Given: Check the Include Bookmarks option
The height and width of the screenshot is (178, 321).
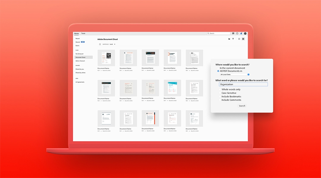Looking at the screenshot, I should click(x=220, y=96).
